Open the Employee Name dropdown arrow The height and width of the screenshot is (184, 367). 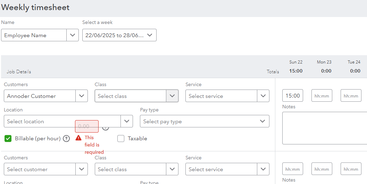[73, 35]
